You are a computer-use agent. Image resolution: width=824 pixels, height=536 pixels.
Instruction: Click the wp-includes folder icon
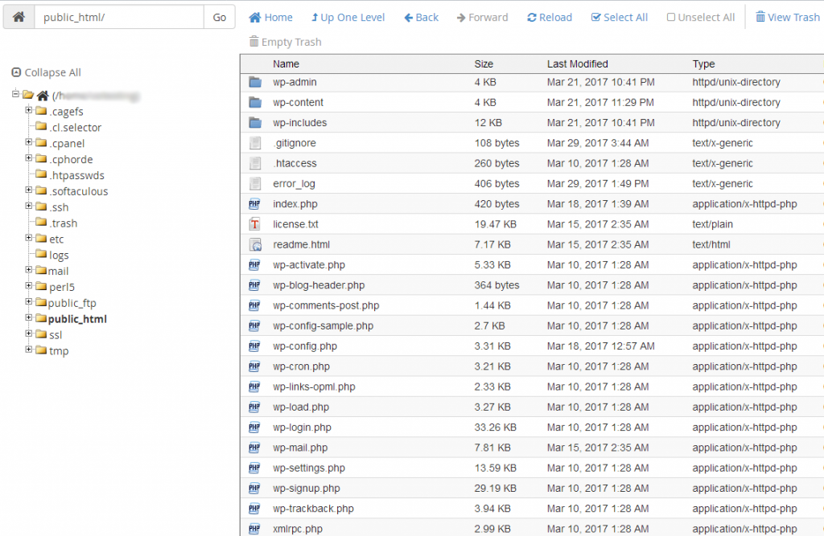pyautogui.click(x=255, y=122)
